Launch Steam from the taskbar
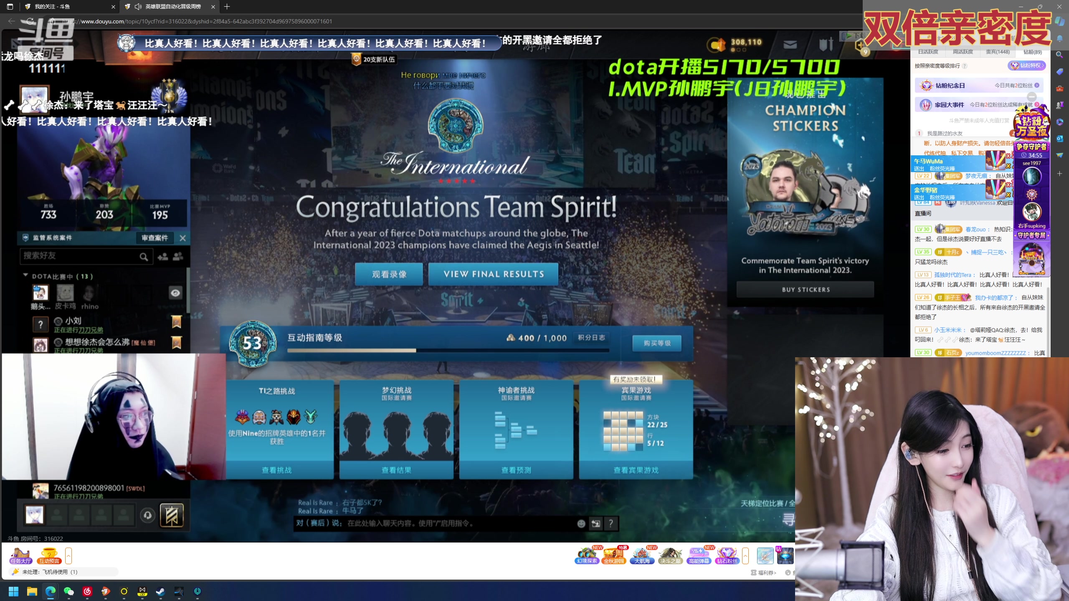The height and width of the screenshot is (601, 1069). pos(160,591)
